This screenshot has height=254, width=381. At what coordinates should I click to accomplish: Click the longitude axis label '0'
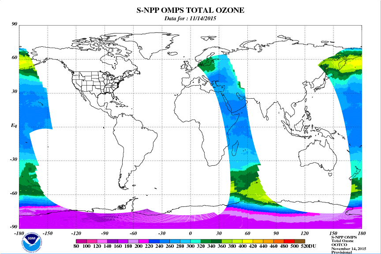pos(190,234)
